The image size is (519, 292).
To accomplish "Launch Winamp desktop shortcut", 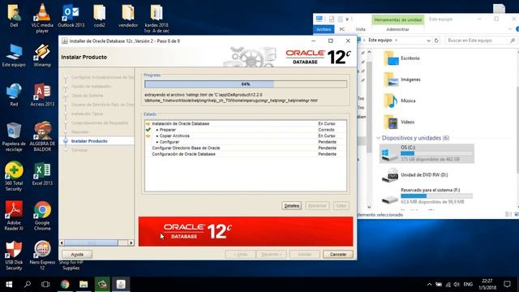I will tap(42, 55).
